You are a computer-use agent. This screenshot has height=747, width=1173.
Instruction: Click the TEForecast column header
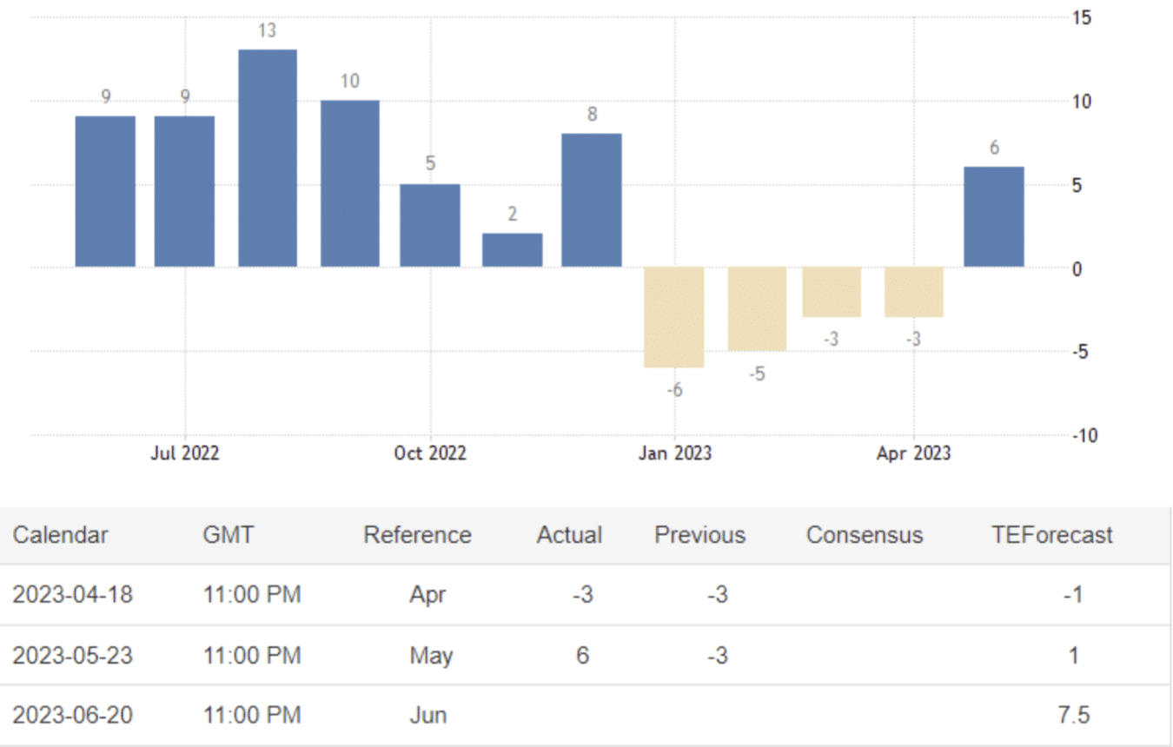[1051, 535]
